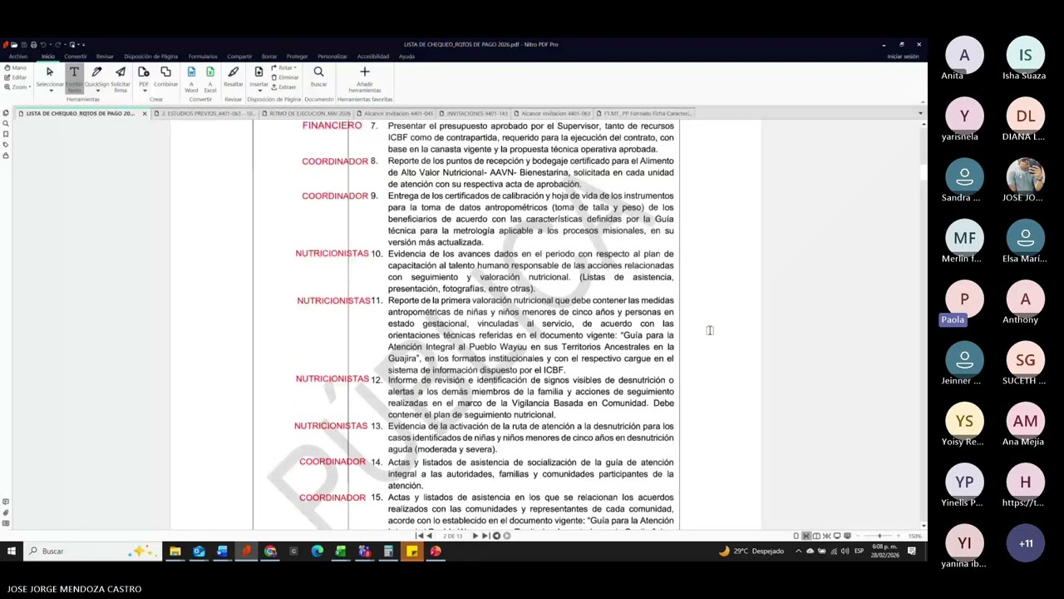Choose the Editar tool
1064x599 pixels.
point(16,77)
